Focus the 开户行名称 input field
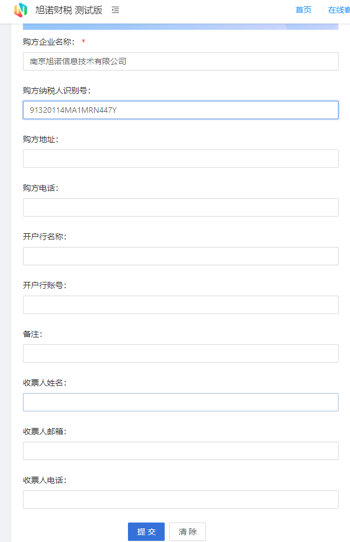Screen dimensions: 350x542 (180, 256)
